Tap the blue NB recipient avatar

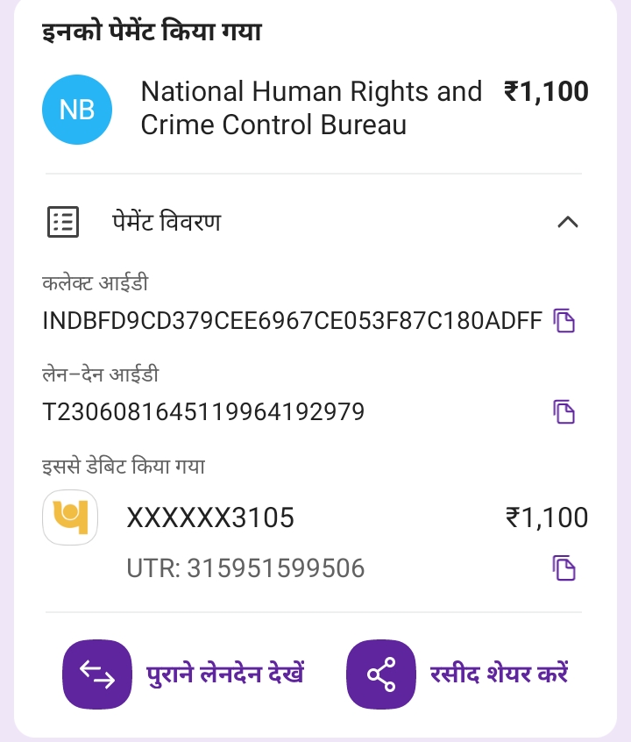(77, 110)
